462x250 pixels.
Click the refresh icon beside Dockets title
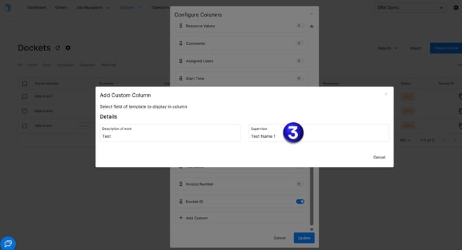58,48
